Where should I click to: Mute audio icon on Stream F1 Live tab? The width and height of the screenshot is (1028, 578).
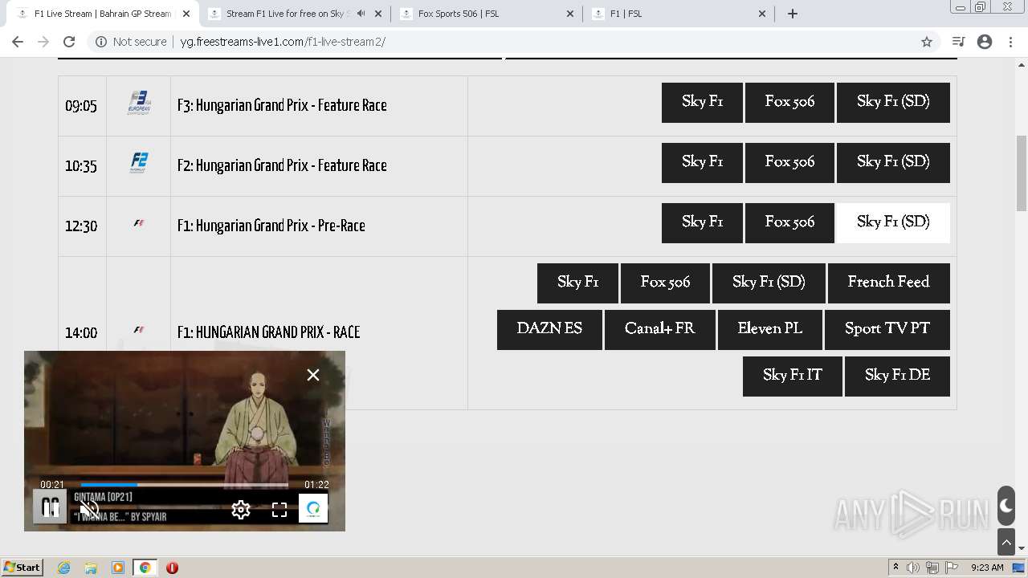coord(361,14)
